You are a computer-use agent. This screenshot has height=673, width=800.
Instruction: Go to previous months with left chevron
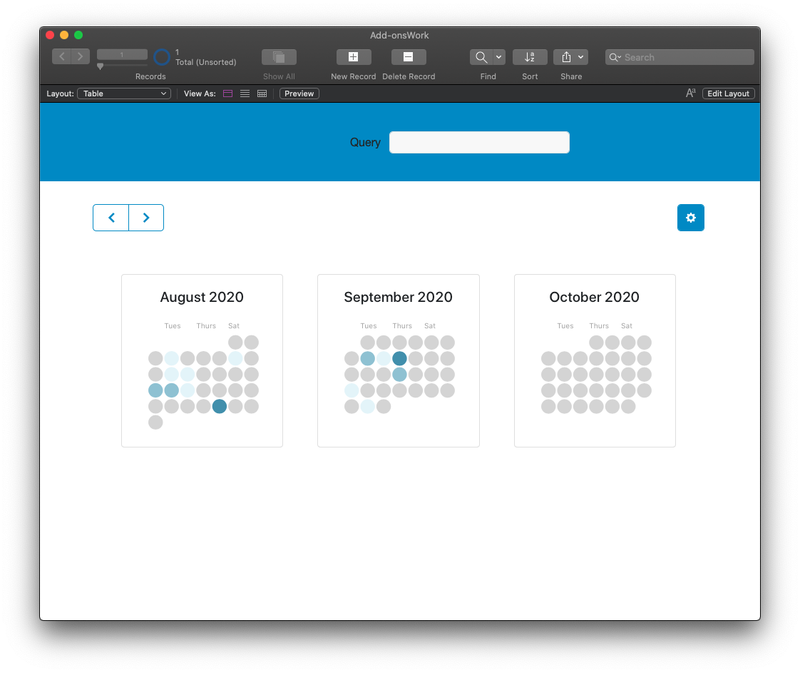111,218
